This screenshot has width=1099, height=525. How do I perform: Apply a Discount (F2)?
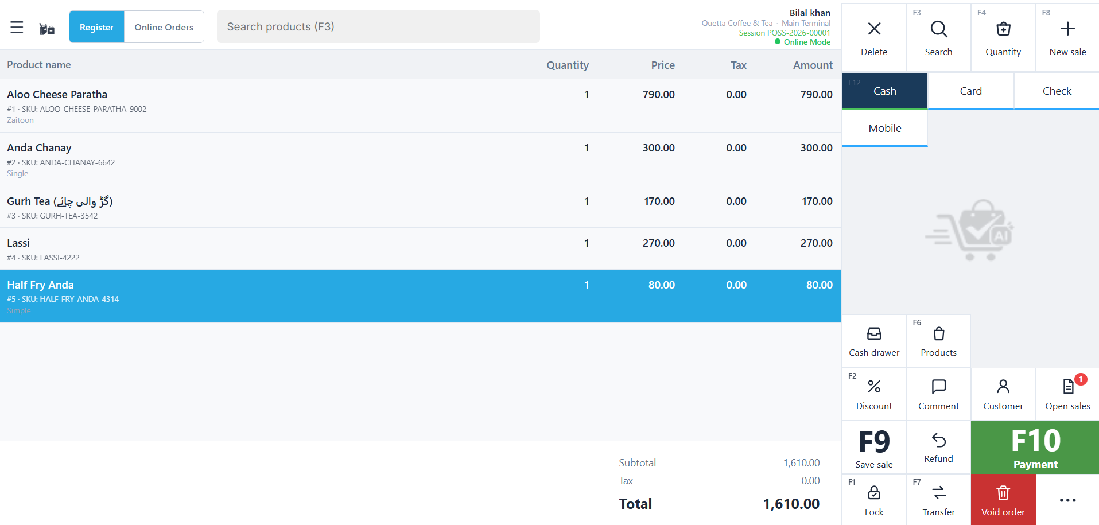[874, 395]
